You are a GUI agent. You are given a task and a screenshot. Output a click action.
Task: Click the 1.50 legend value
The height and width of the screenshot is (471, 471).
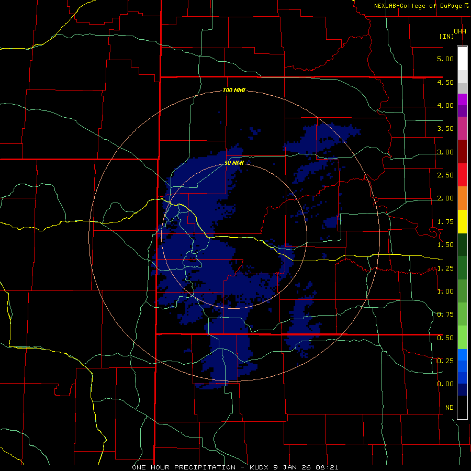tap(445, 245)
